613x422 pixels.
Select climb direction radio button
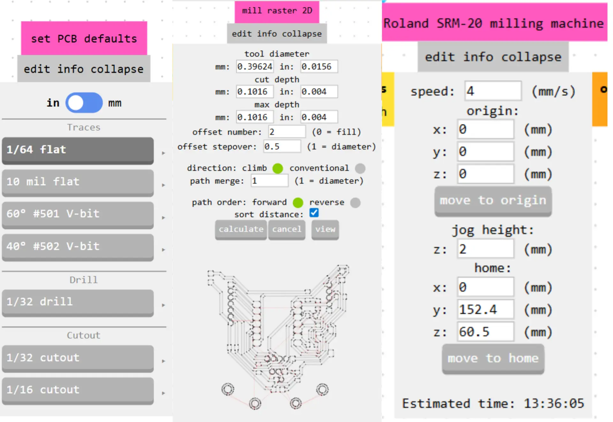click(x=277, y=168)
